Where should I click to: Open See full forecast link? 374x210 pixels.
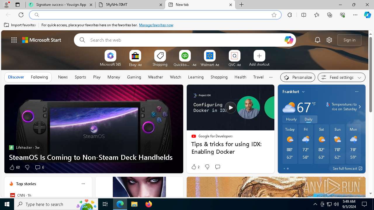[x=347, y=169]
